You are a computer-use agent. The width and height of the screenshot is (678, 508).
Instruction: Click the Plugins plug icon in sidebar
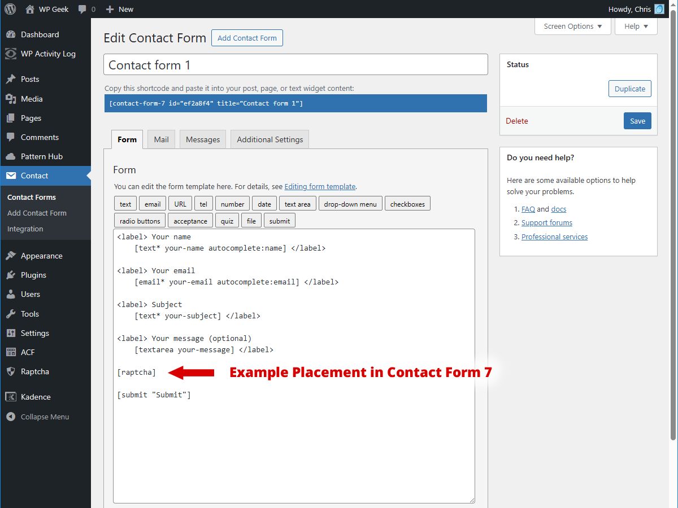tap(11, 275)
